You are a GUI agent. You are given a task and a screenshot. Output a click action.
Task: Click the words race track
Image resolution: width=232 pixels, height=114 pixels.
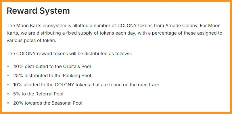point(149,85)
